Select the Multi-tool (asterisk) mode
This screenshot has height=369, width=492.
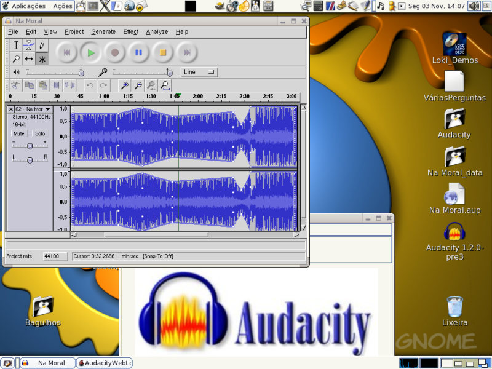42,58
